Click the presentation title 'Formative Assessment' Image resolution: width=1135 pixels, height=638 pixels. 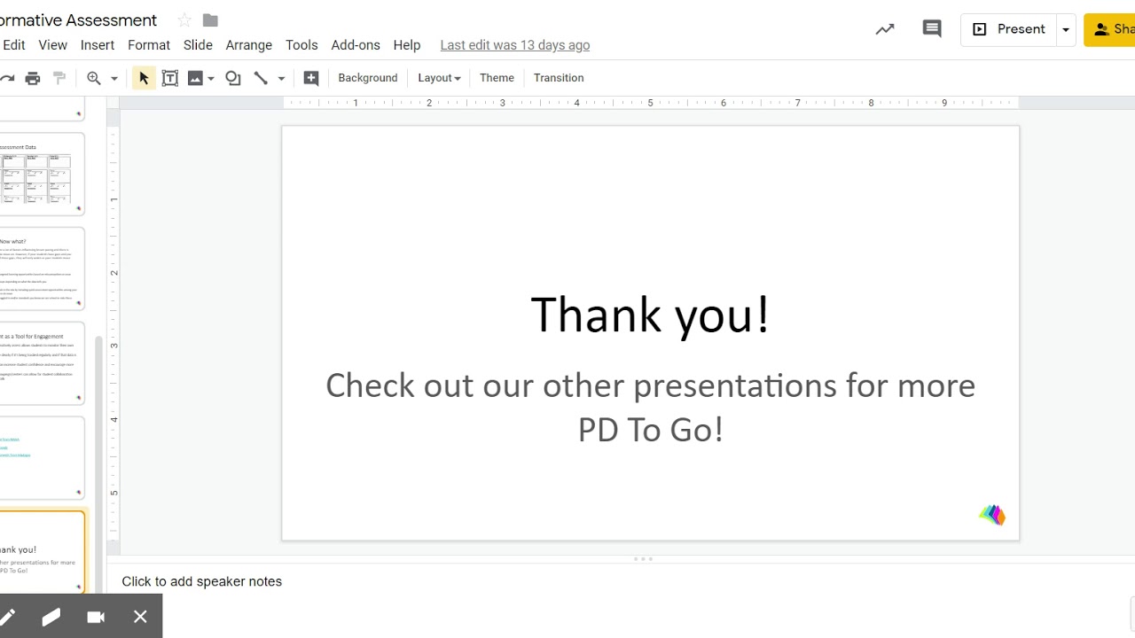tap(78, 19)
